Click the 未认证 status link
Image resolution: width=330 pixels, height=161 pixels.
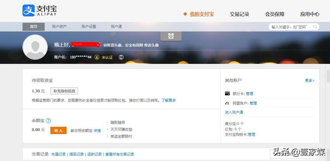click(107, 57)
